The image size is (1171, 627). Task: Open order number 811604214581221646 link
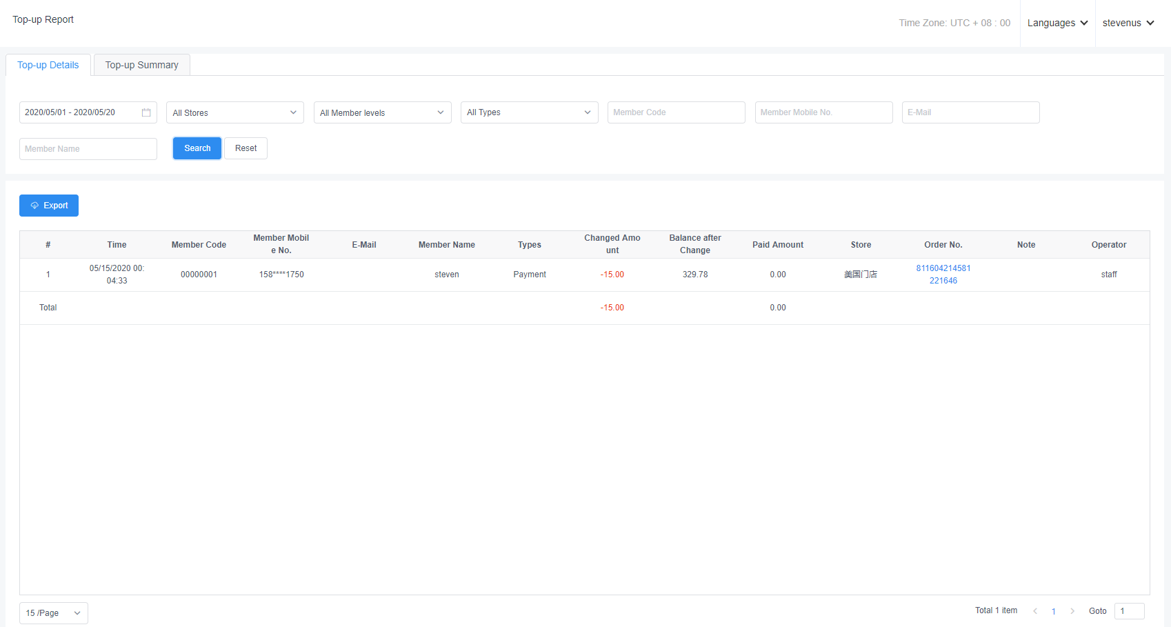pos(943,275)
